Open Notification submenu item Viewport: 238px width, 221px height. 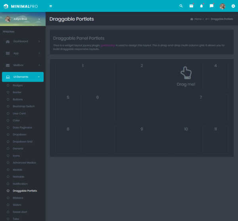[20, 184]
